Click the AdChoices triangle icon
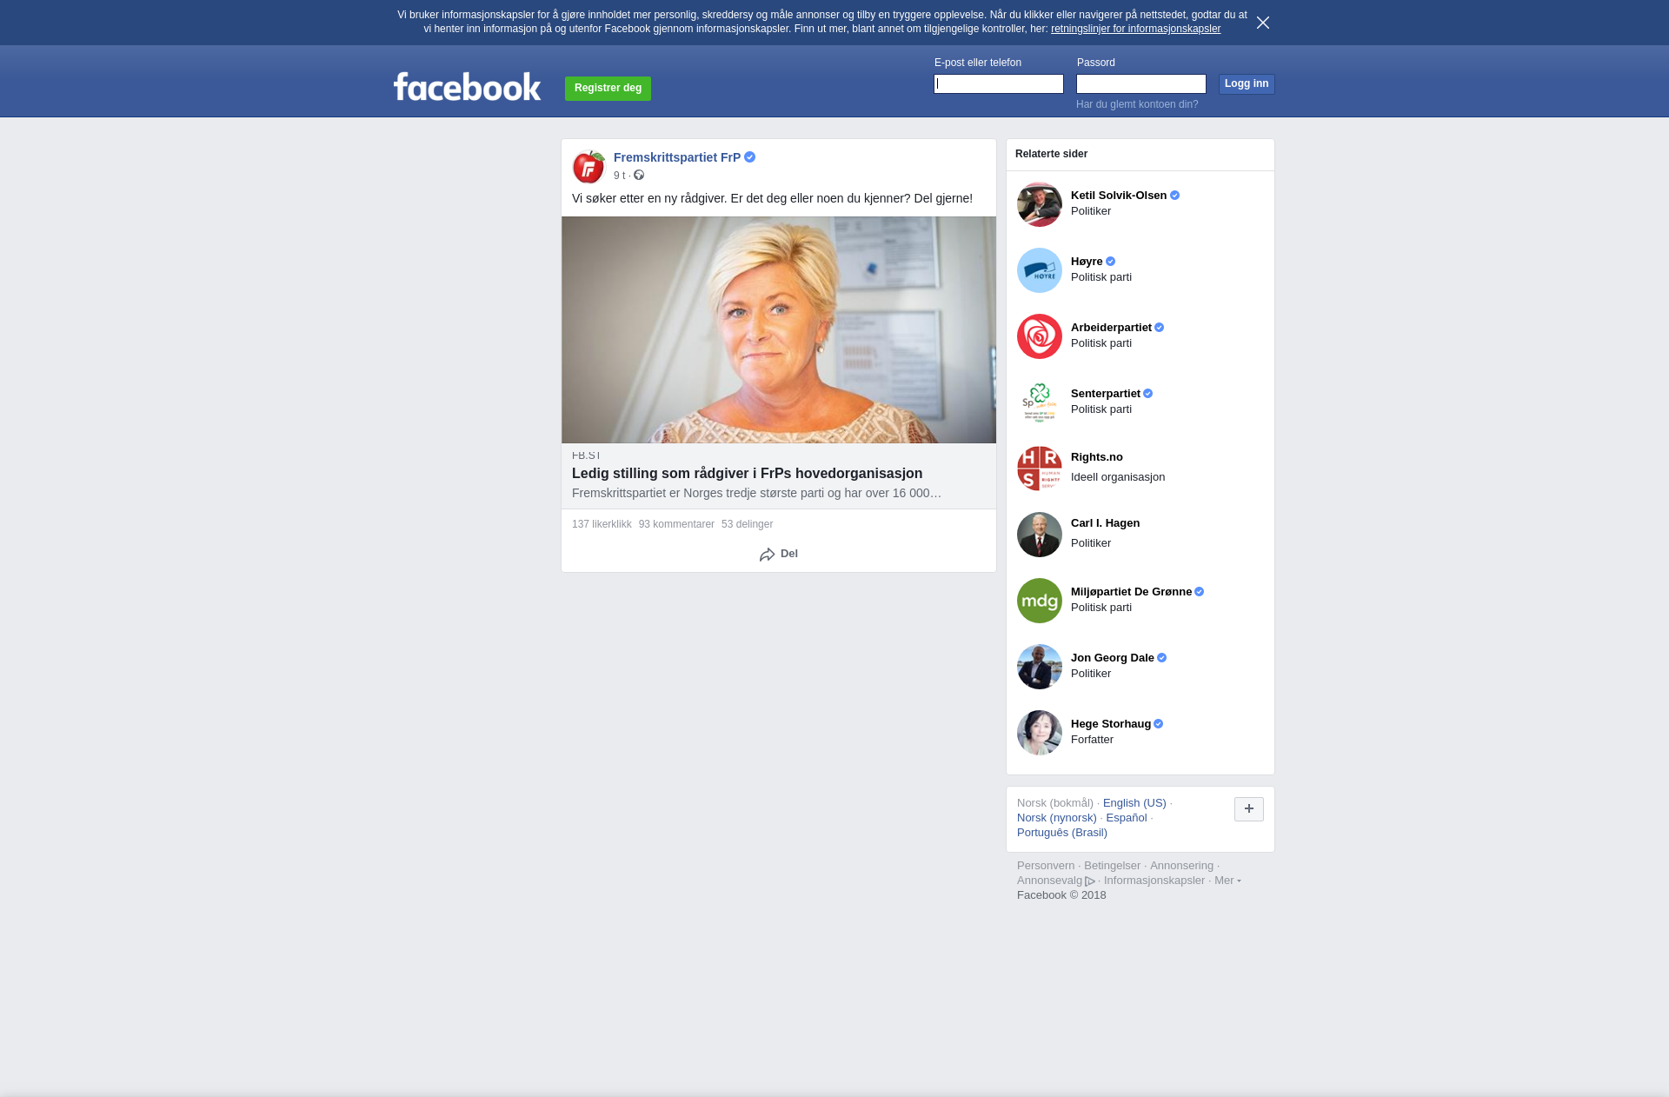1669x1097 pixels. tap(1090, 881)
